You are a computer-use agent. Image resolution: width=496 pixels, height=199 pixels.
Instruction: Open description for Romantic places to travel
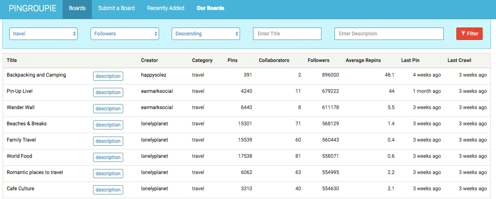point(108,174)
